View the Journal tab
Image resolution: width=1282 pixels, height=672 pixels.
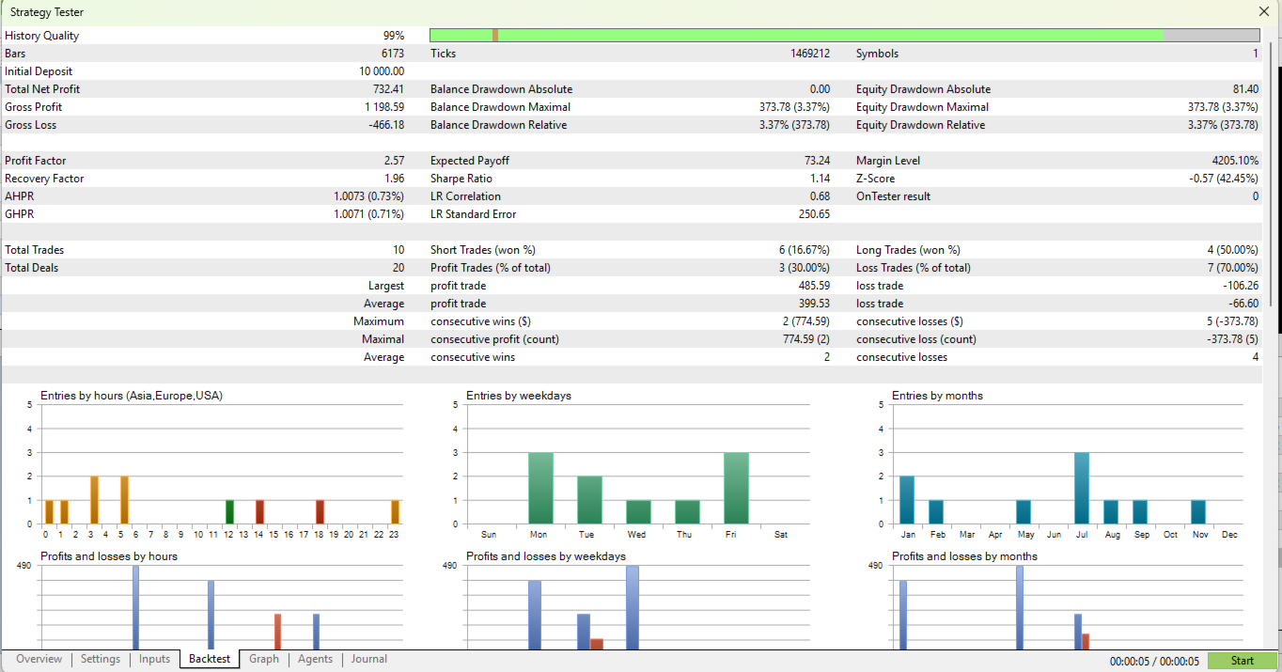point(368,659)
